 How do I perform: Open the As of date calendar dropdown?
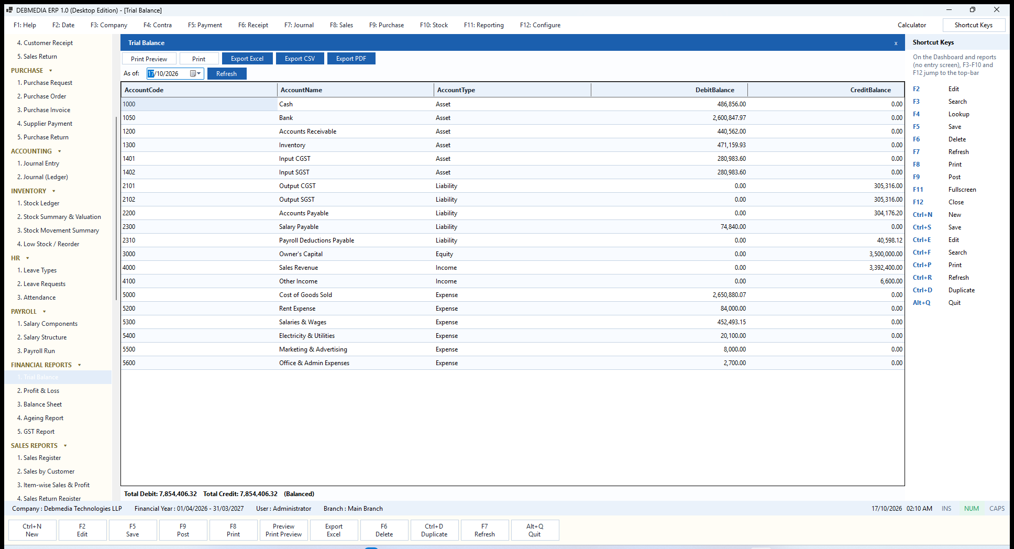(195, 74)
